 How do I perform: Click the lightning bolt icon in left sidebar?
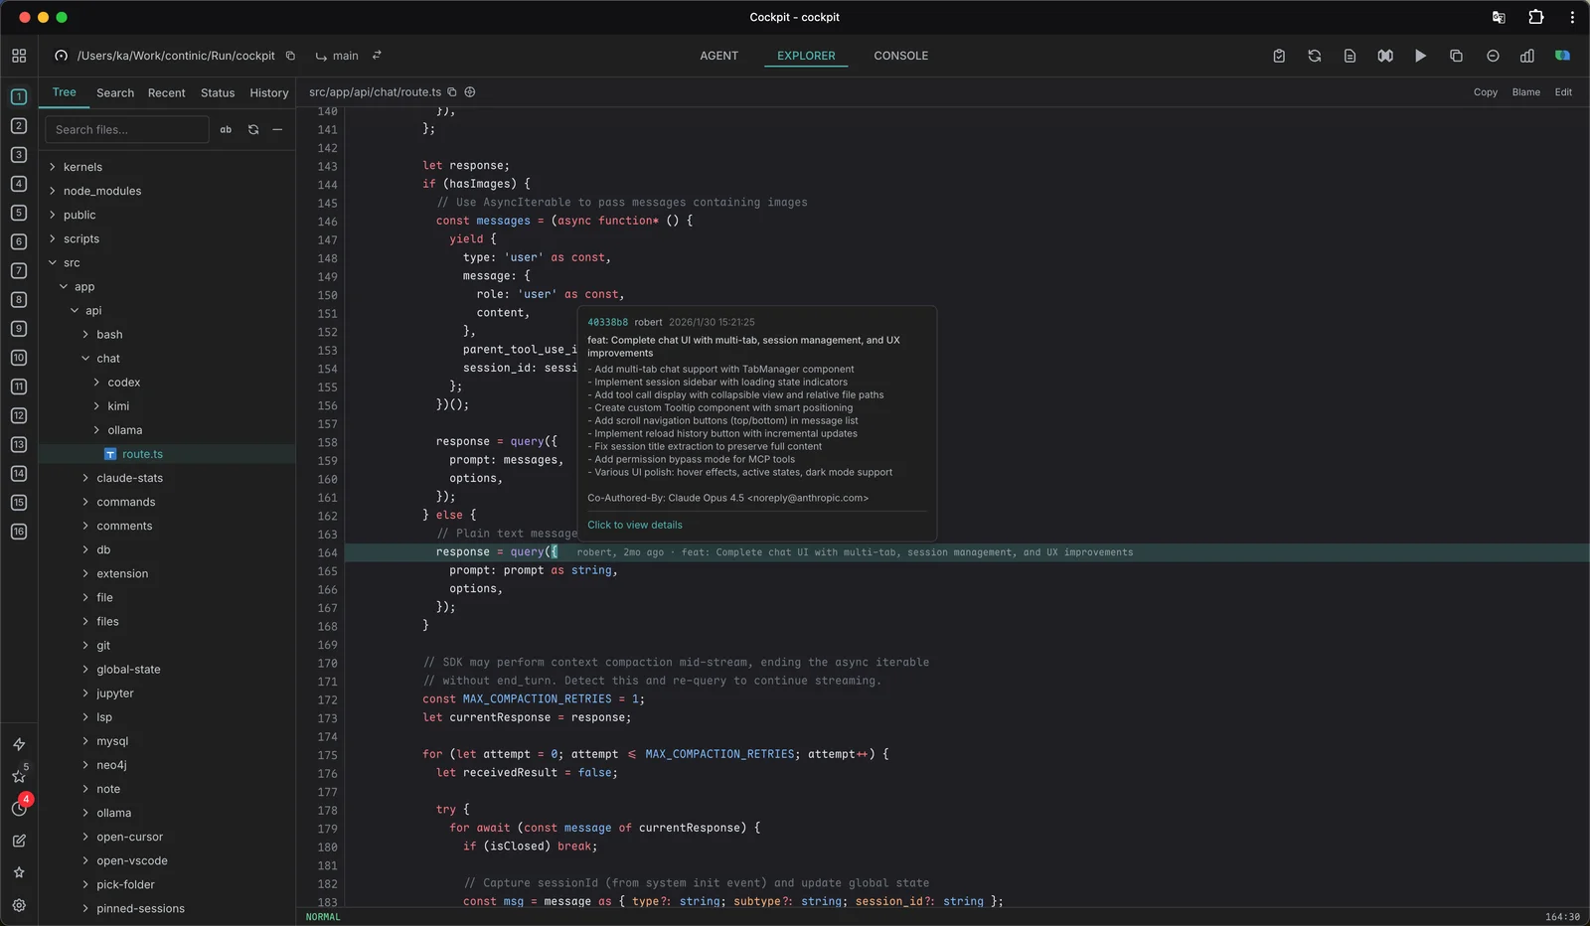pyautogui.click(x=19, y=744)
